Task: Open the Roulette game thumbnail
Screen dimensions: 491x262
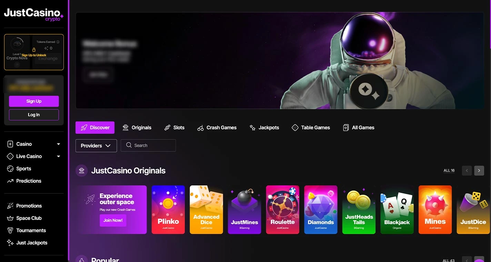Action: pos(283,210)
